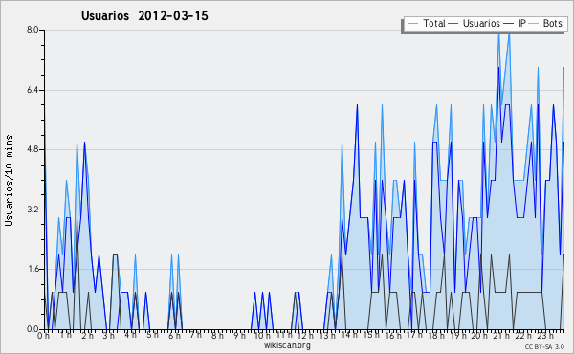Click the 'Total' legend entry
The width and height of the screenshot is (574, 354).
433,23
